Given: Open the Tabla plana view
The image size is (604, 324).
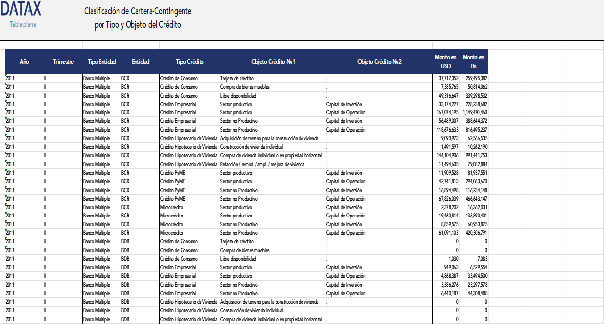Looking at the screenshot, I should click(21, 23).
